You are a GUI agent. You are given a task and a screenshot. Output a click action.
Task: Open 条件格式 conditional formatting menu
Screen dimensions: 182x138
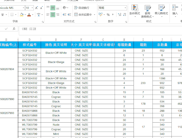(x=135, y=11)
